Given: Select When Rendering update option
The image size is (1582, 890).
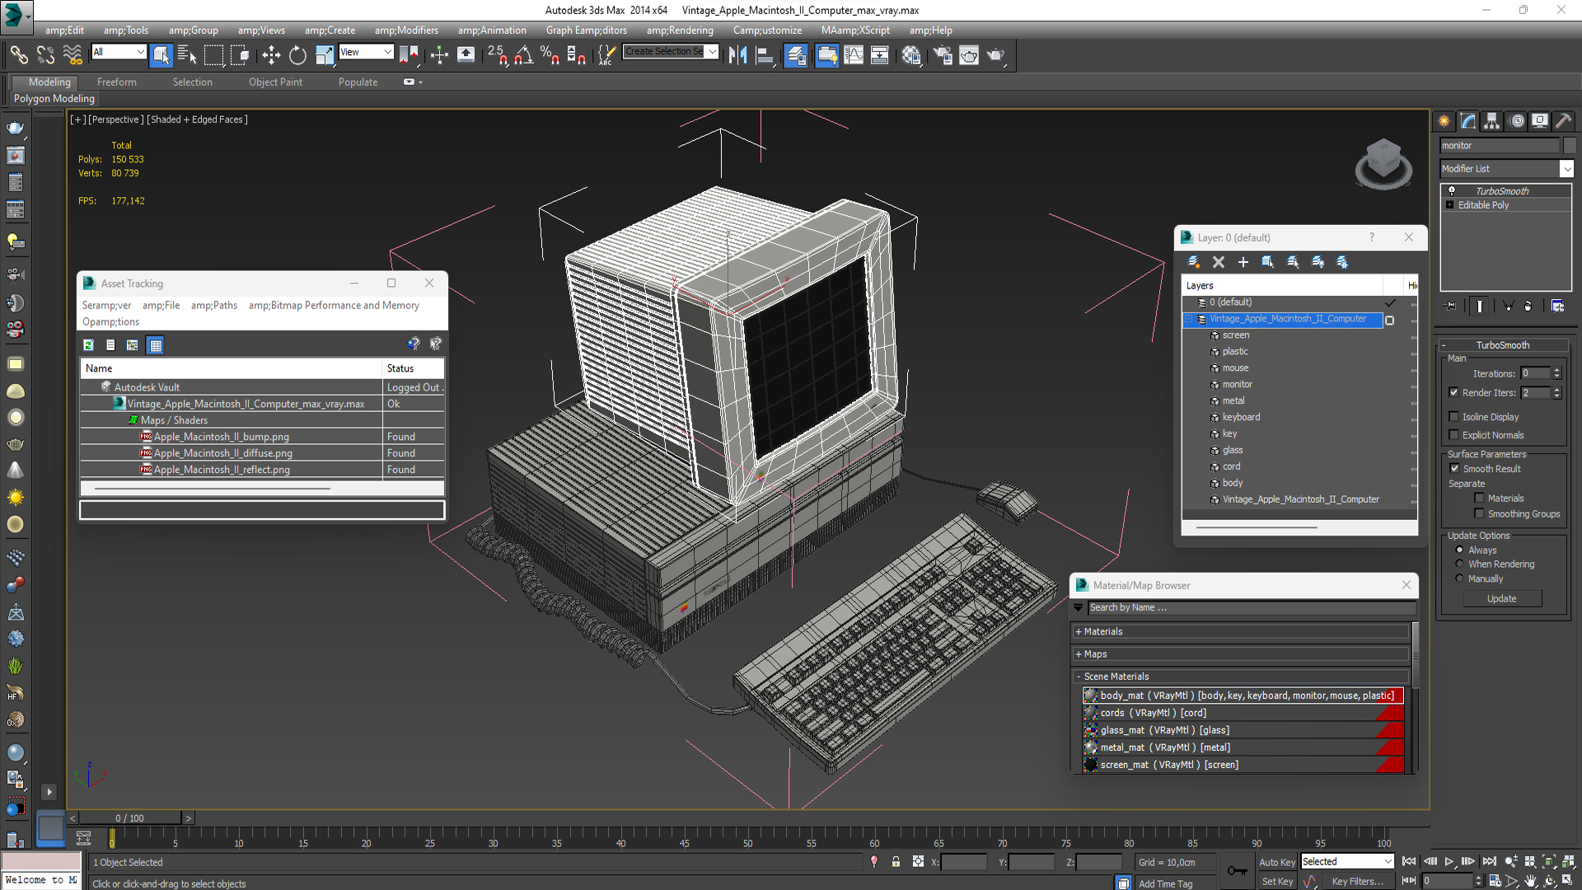Looking at the screenshot, I should (1459, 564).
